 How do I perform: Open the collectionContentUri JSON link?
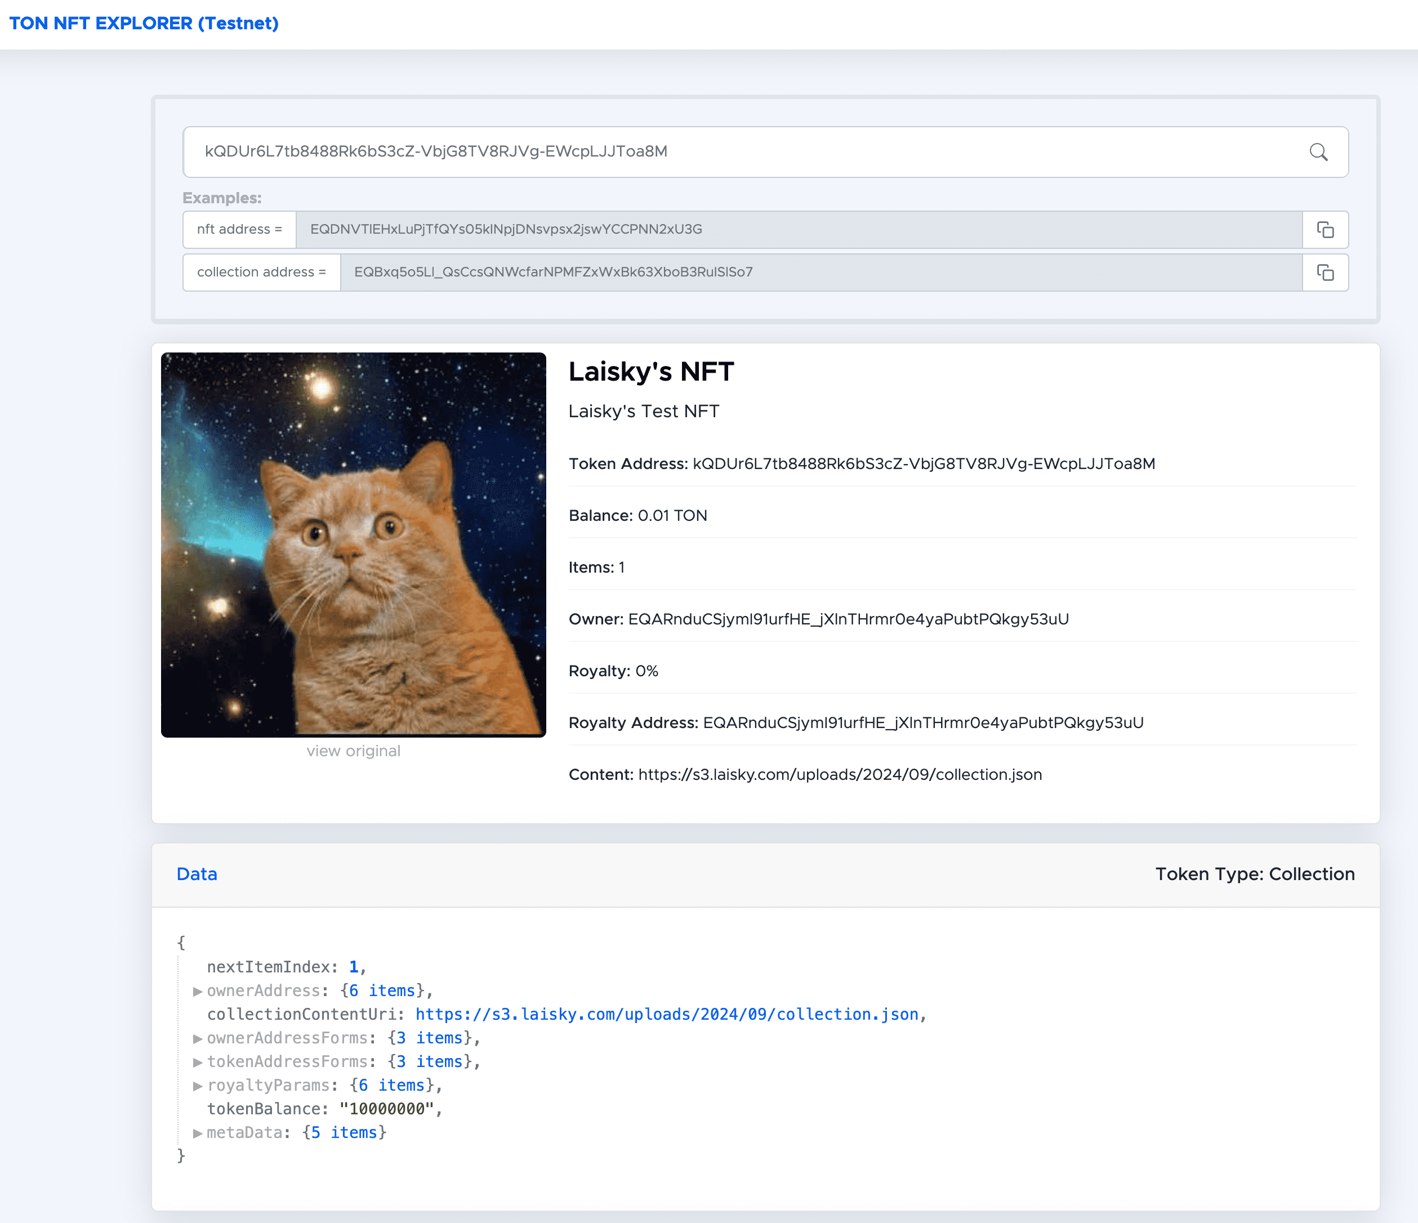667,1014
